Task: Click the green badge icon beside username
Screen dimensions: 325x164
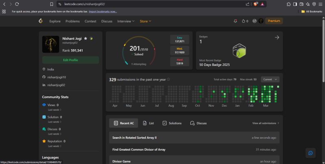Action: tap(91, 39)
